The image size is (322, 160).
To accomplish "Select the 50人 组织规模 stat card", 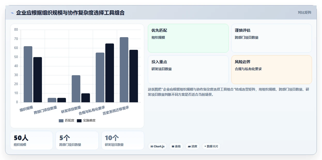I will coord(32,140).
